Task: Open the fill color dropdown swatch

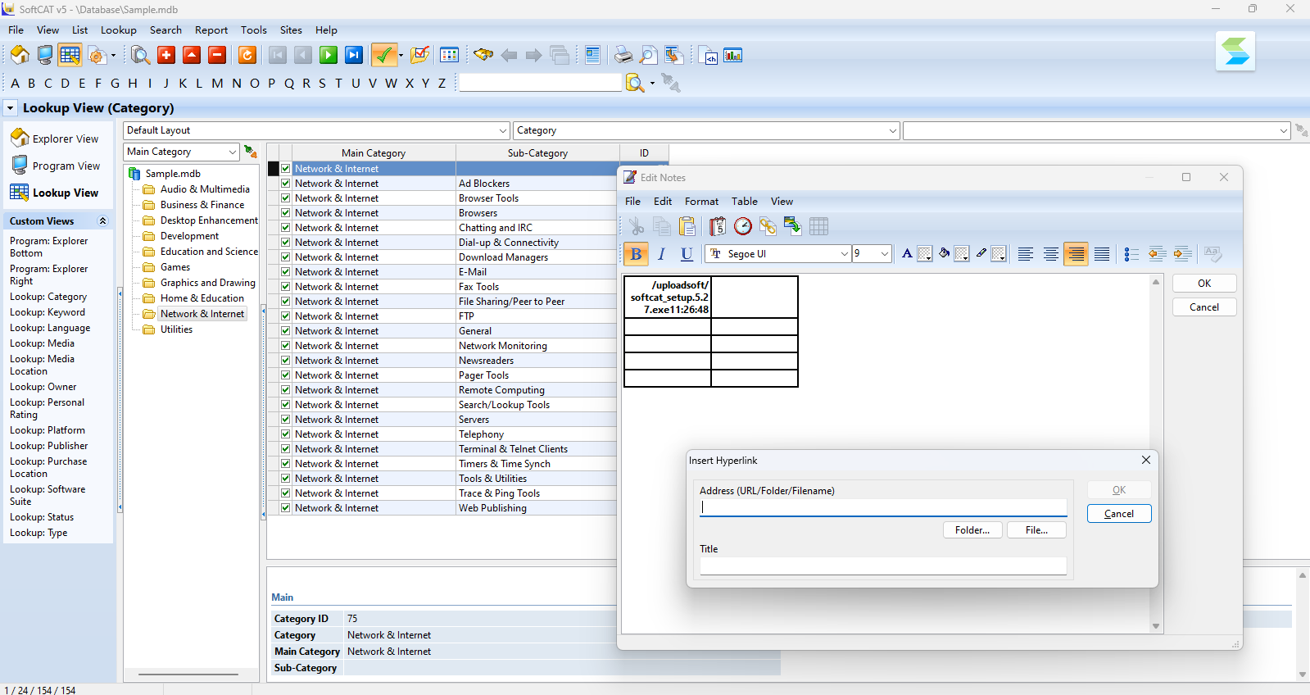Action: click(962, 254)
